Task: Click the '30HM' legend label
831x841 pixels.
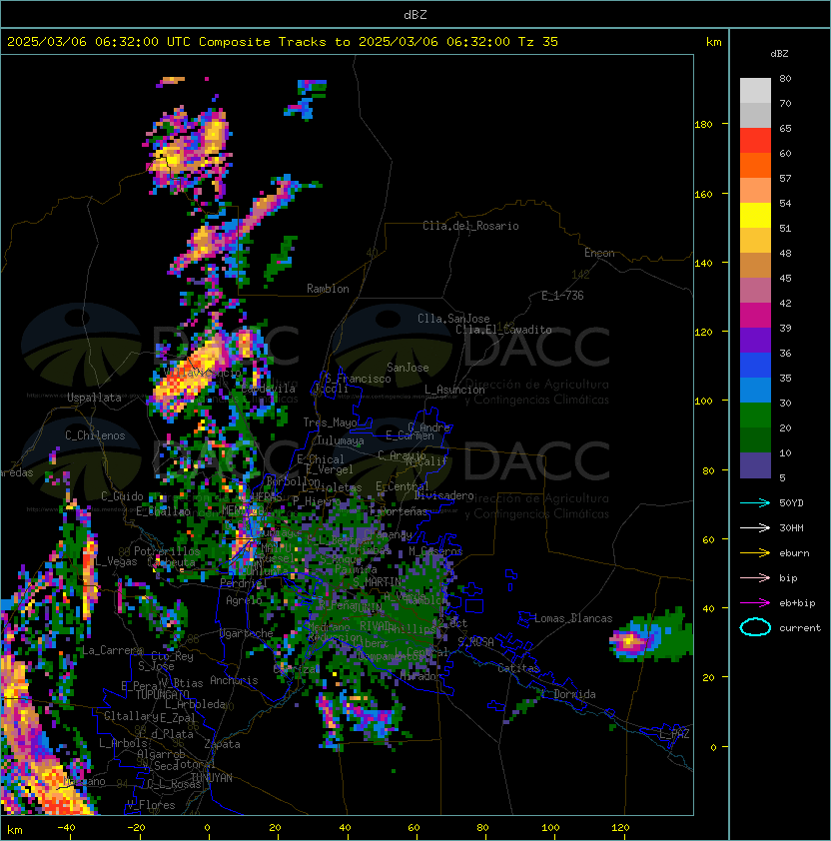Action: (791, 527)
